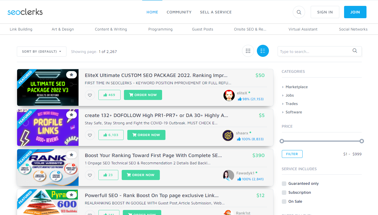Order the EliteX SEO package now

143,95
